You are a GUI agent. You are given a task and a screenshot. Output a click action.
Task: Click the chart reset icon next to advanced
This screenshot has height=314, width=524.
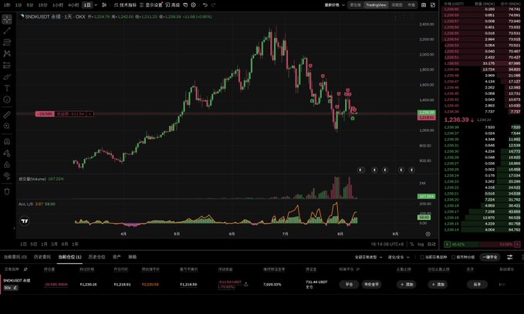pos(185,5)
